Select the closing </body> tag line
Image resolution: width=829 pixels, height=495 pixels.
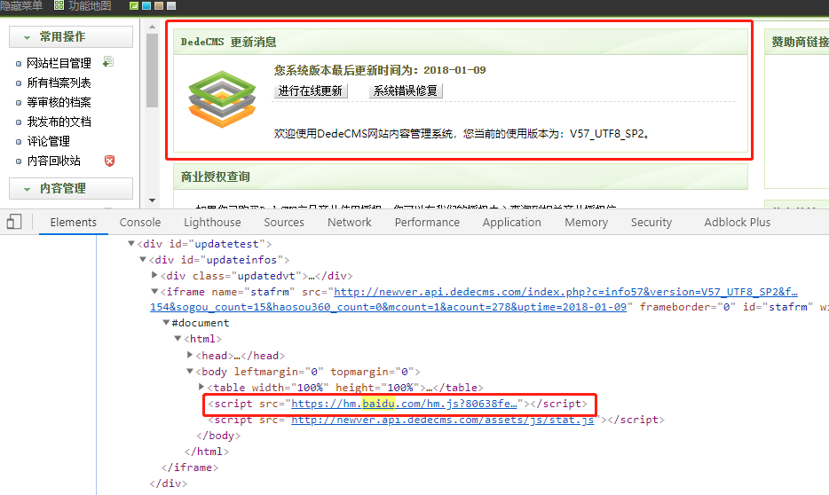point(218,436)
